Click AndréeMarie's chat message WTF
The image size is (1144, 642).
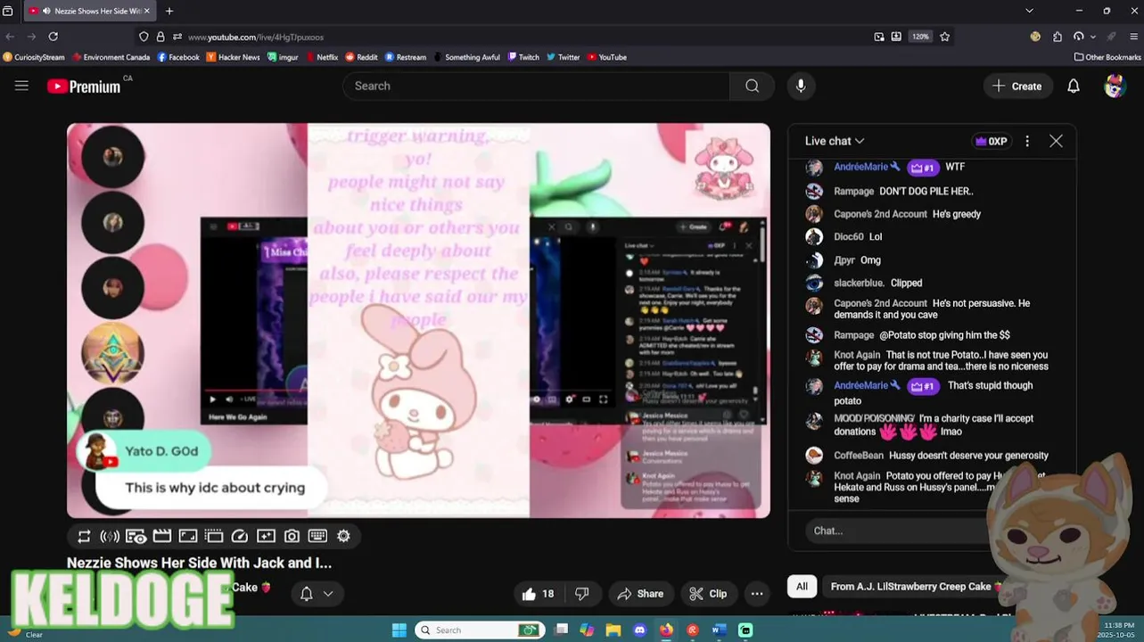tap(955, 167)
